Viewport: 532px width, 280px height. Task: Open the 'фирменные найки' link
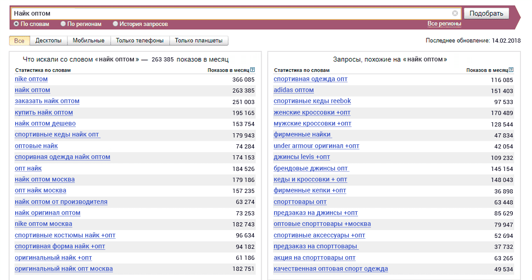pos(302,134)
